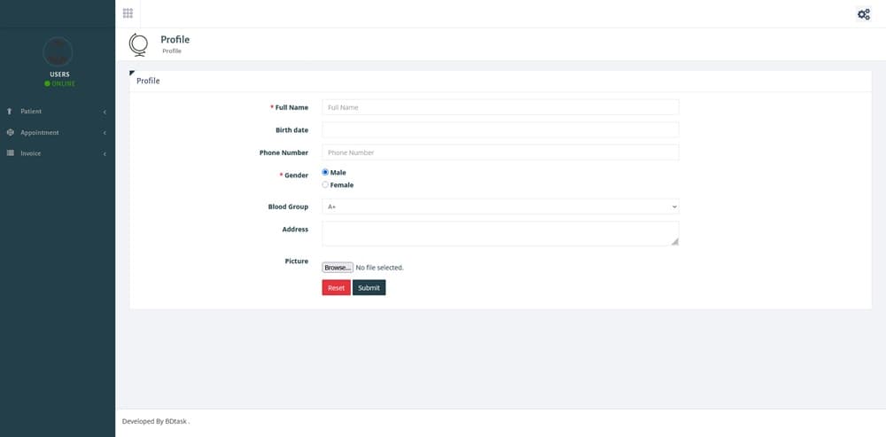Click the Full Name input field
Viewport: 886px width, 437px height.
tap(500, 107)
